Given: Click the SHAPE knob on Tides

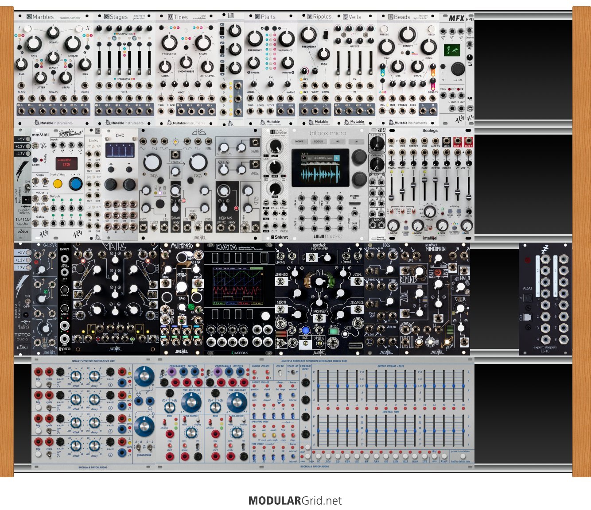Looking at the screenshot, I should 203,42.
